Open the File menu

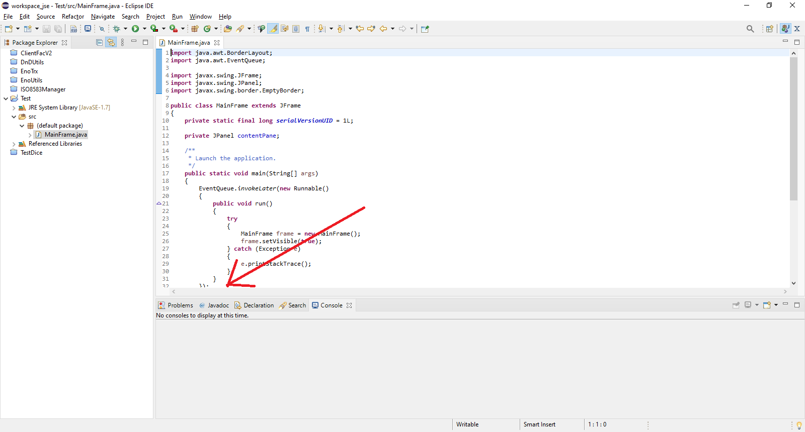(8, 17)
